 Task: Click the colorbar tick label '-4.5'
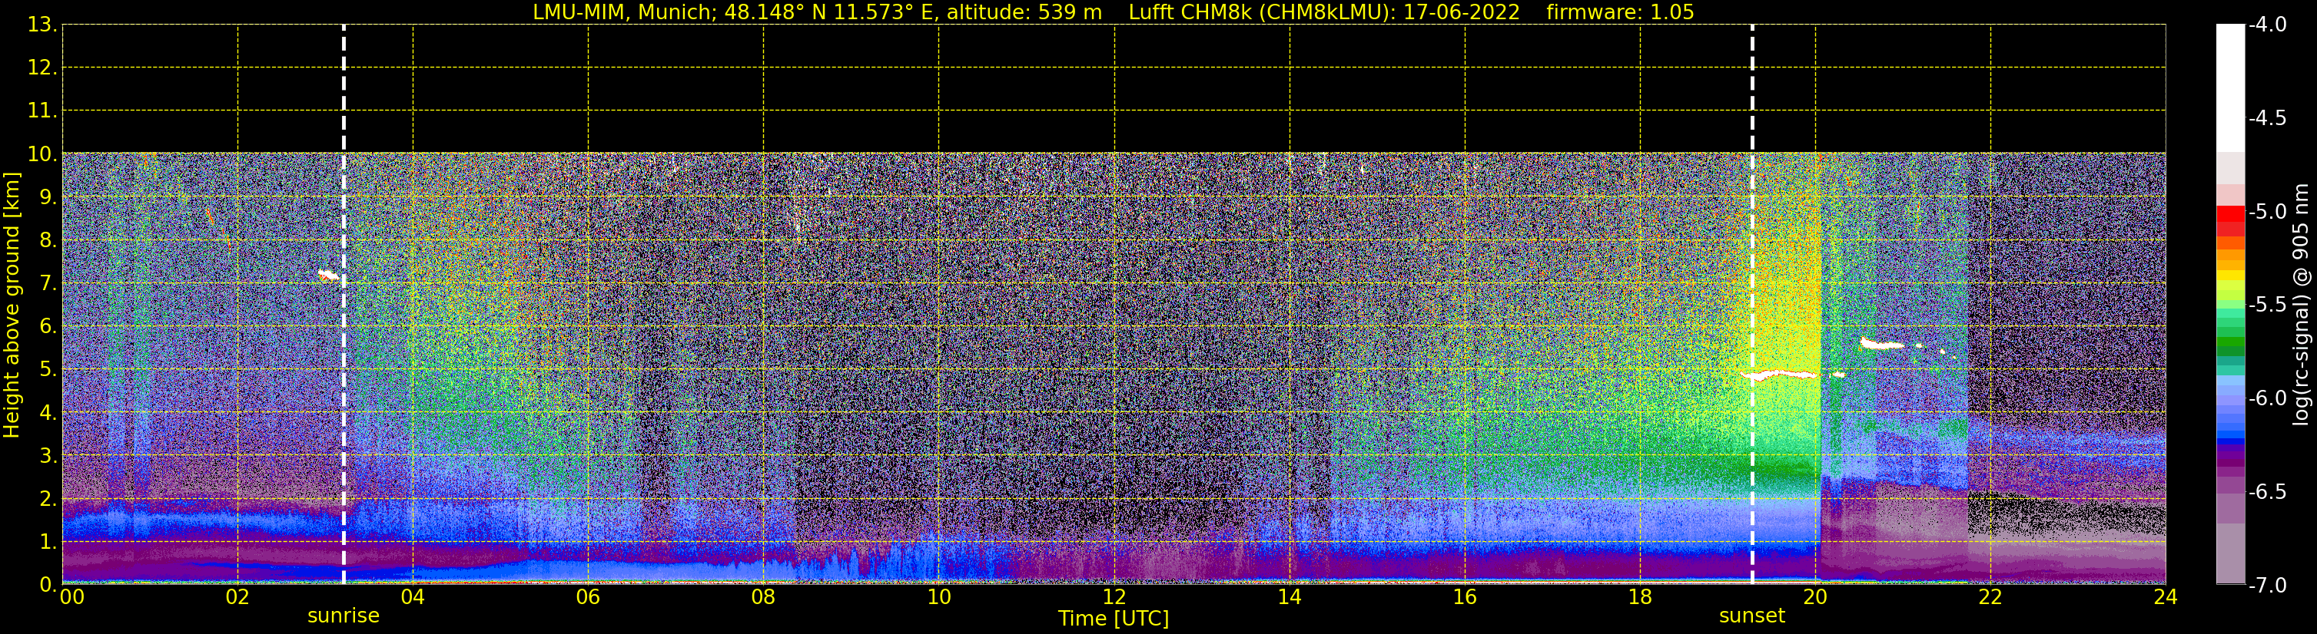click(2266, 117)
